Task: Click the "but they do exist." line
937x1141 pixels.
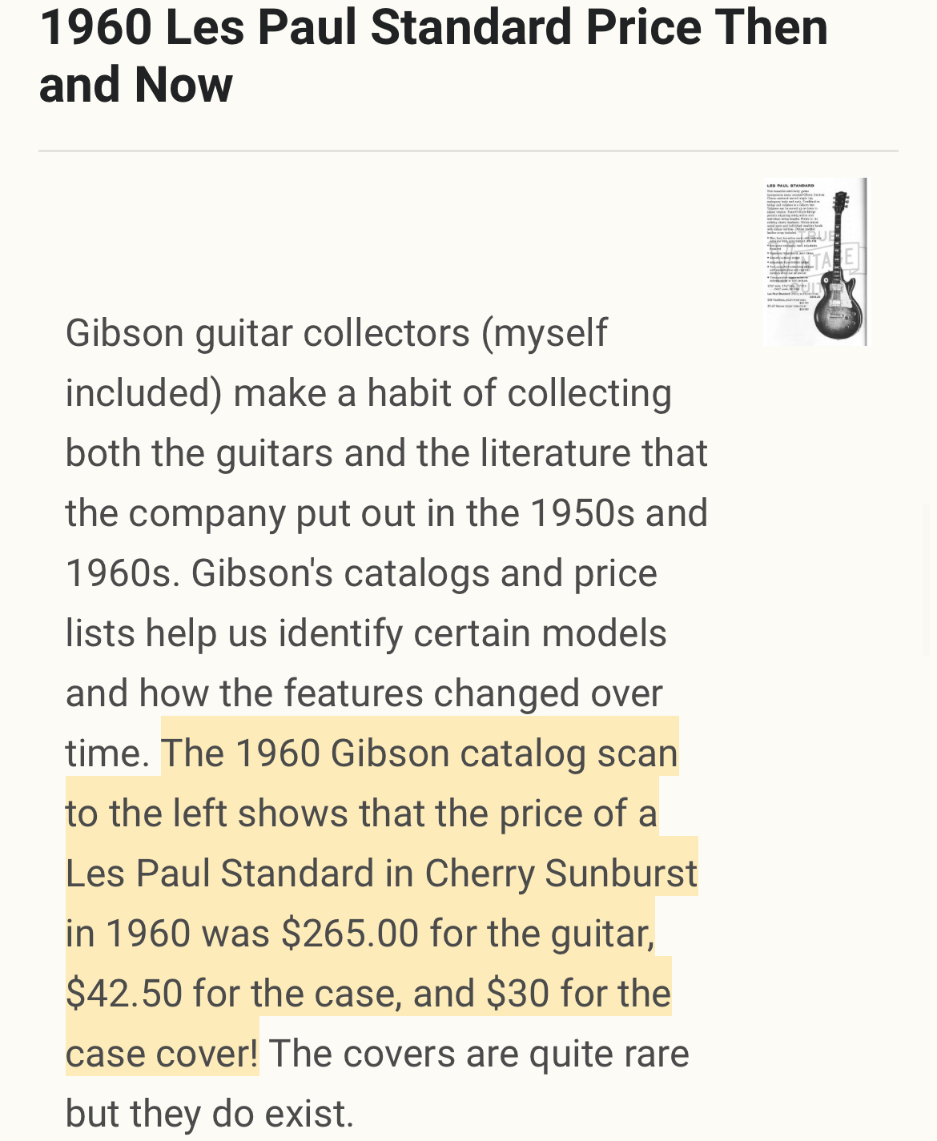Action: 210,1114
